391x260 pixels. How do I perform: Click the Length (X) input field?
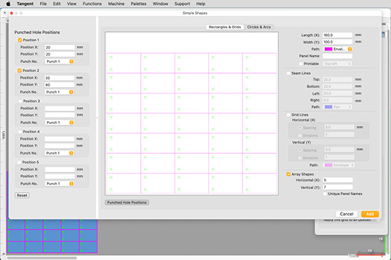(338, 35)
